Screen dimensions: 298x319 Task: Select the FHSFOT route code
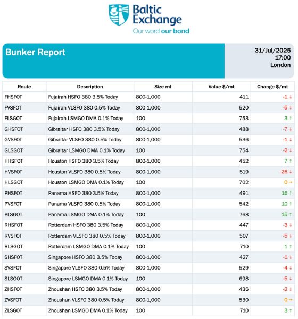(13, 97)
